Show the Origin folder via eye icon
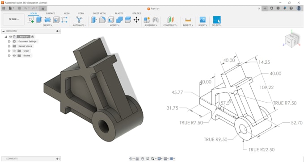Viewport: 304px width, 162px height. pyautogui.click(x=14, y=51)
